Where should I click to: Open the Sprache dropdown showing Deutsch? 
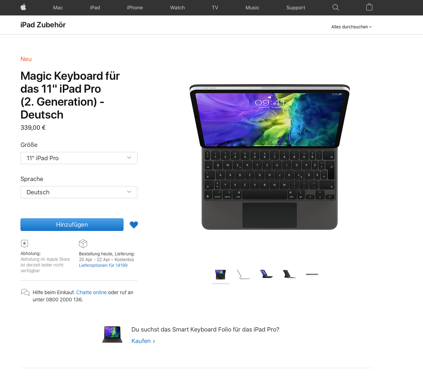point(79,192)
